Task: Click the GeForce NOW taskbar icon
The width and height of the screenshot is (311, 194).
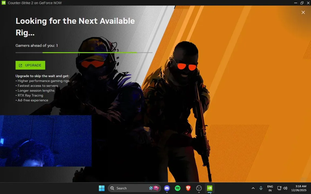Action: coord(210,188)
